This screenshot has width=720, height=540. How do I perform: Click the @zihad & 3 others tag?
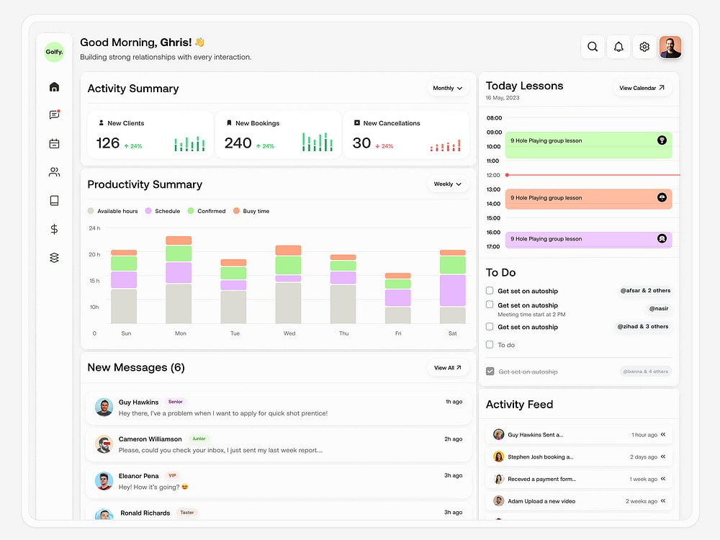(643, 326)
